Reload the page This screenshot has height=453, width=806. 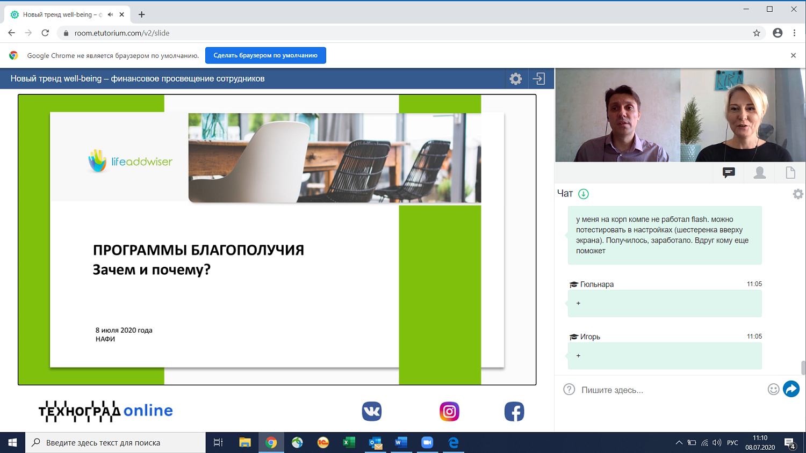(45, 33)
